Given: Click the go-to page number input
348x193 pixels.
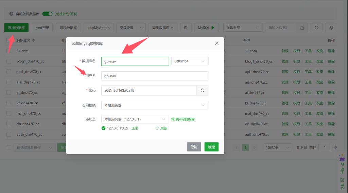Looking at the screenshot, I should click(325, 147).
